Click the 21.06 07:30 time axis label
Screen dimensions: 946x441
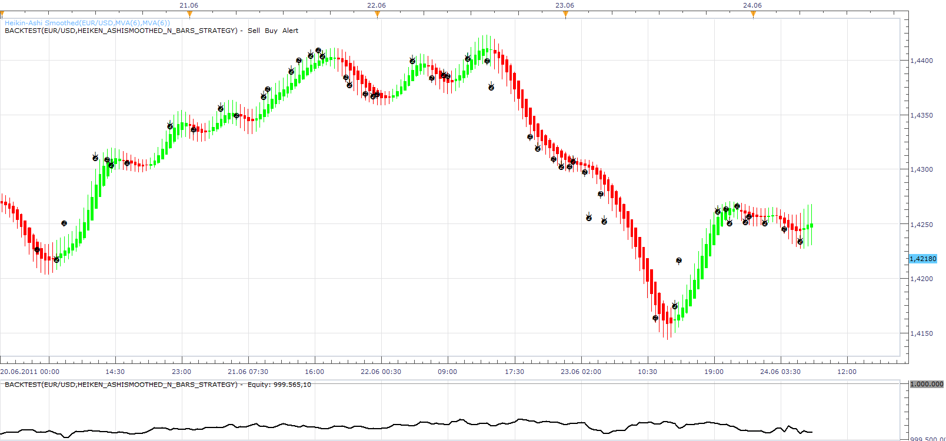tap(248, 372)
